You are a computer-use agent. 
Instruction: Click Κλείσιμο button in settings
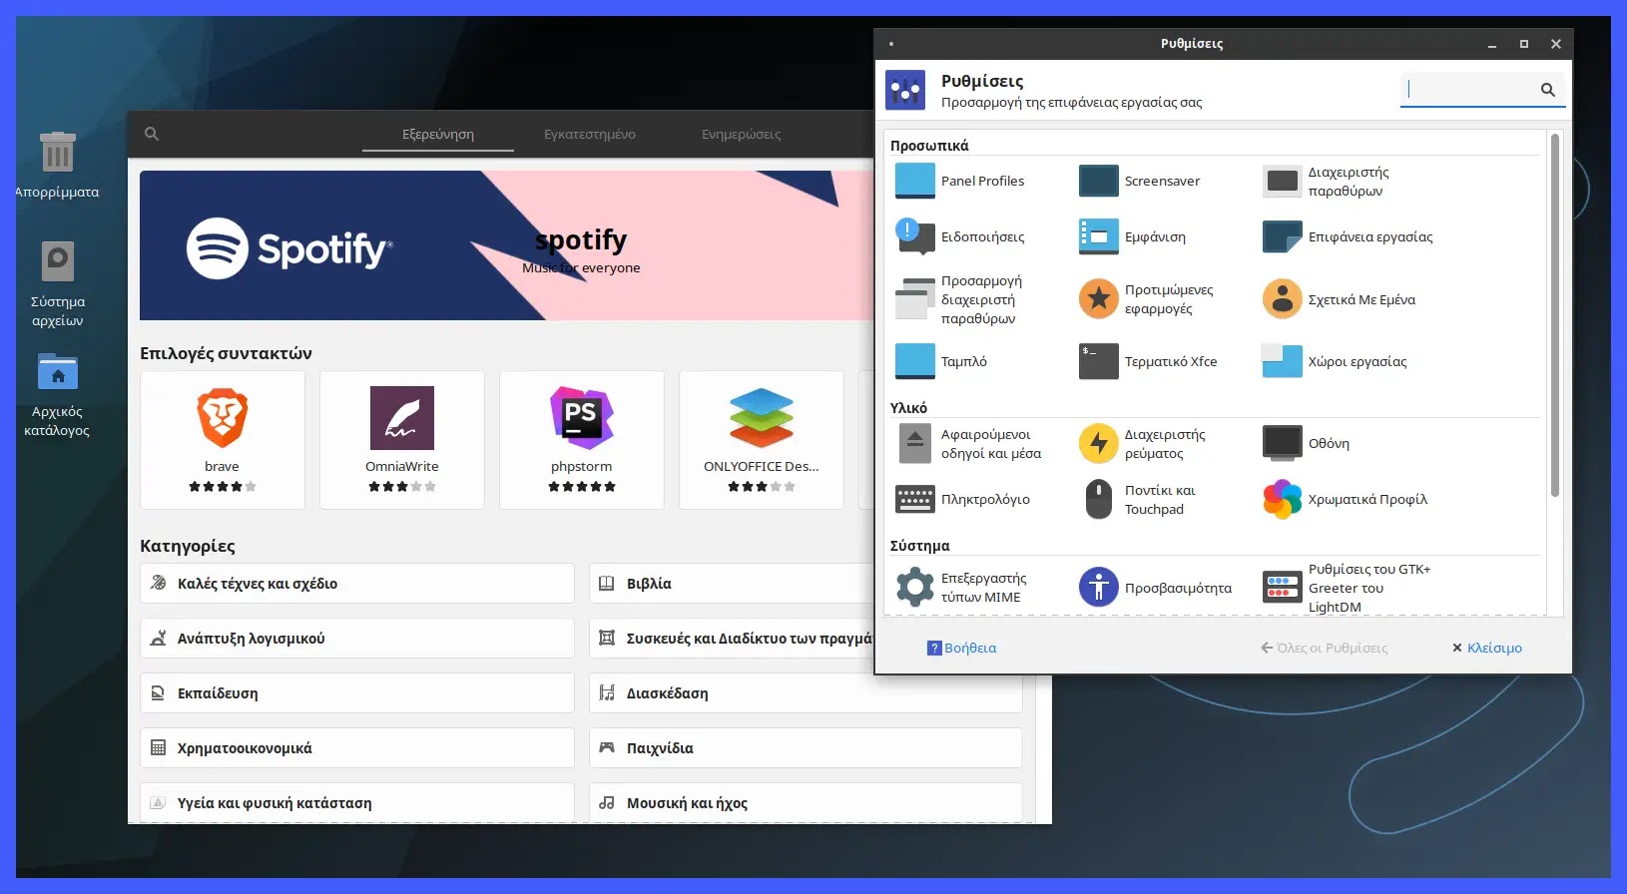pos(1487,648)
